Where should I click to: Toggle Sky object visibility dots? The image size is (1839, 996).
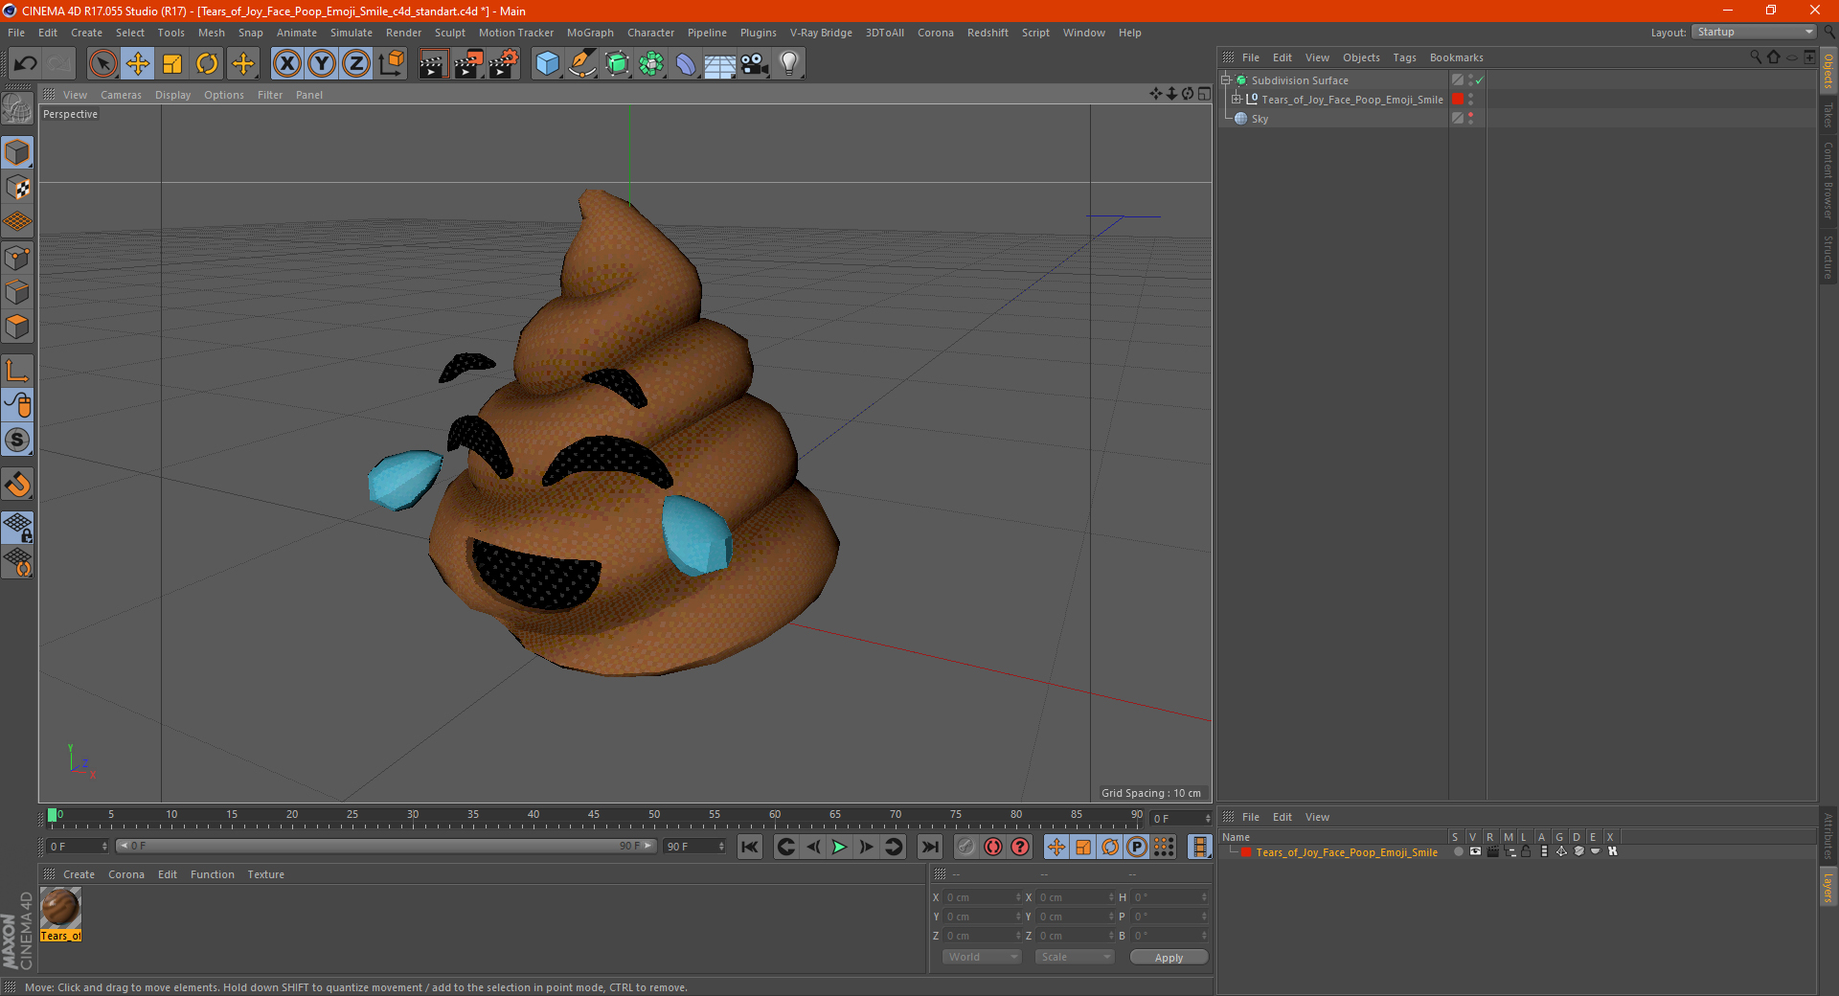(1470, 119)
